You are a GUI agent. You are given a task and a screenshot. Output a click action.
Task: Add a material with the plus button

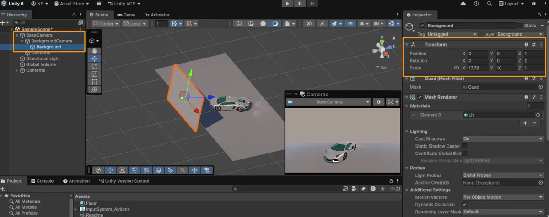tap(525, 123)
